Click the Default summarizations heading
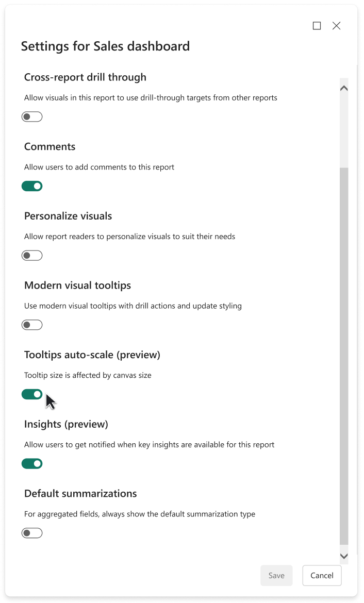The width and height of the screenshot is (364, 603). [80, 494]
